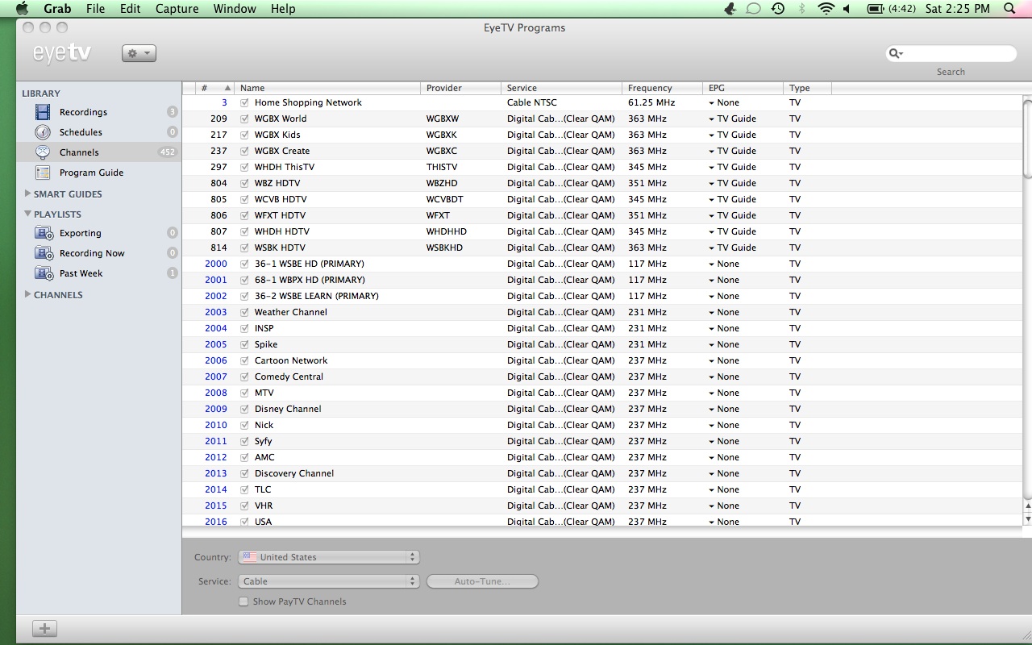This screenshot has width=1032, height=645.
Task: Click the clock showing Sat 2:25 PM
Action: pyautogui.click(x=958, y=9)
